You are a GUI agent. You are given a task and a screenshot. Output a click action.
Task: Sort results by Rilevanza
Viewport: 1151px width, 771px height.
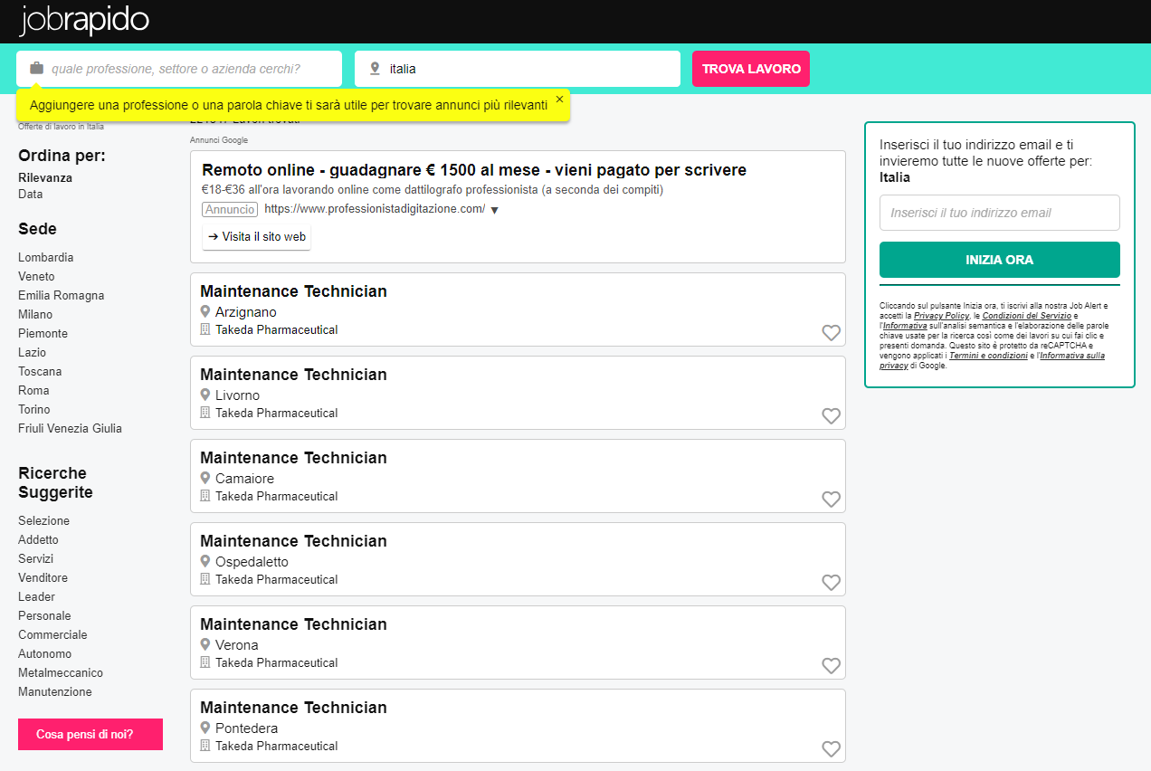click(45, 177)
